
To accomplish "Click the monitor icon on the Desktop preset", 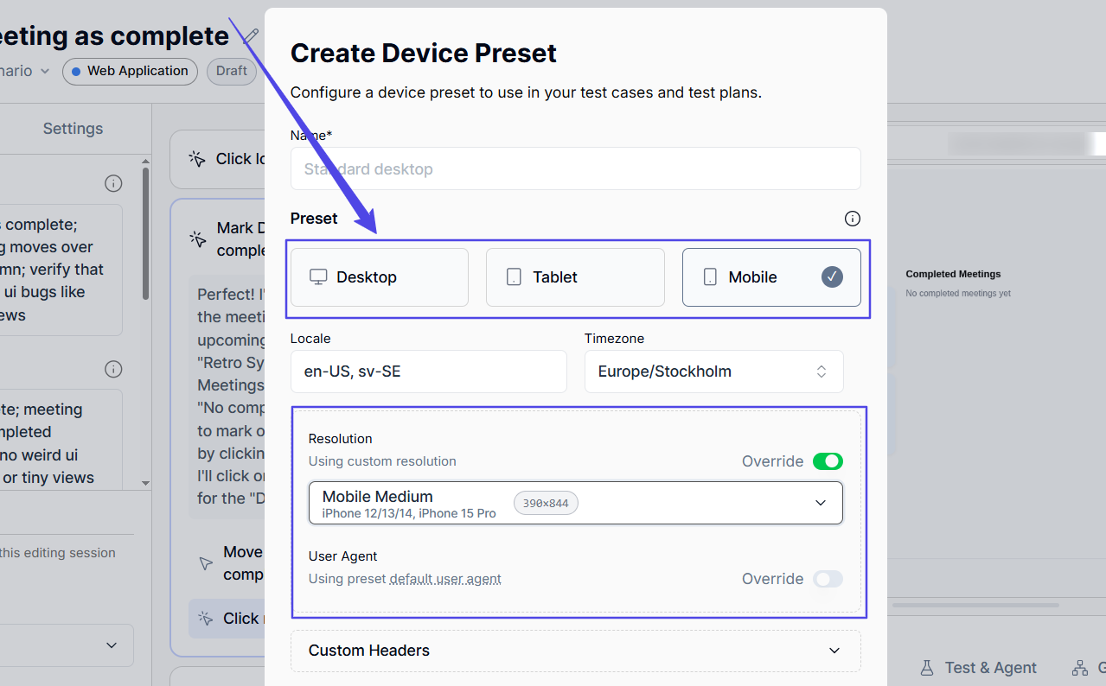I will point(318,277).
